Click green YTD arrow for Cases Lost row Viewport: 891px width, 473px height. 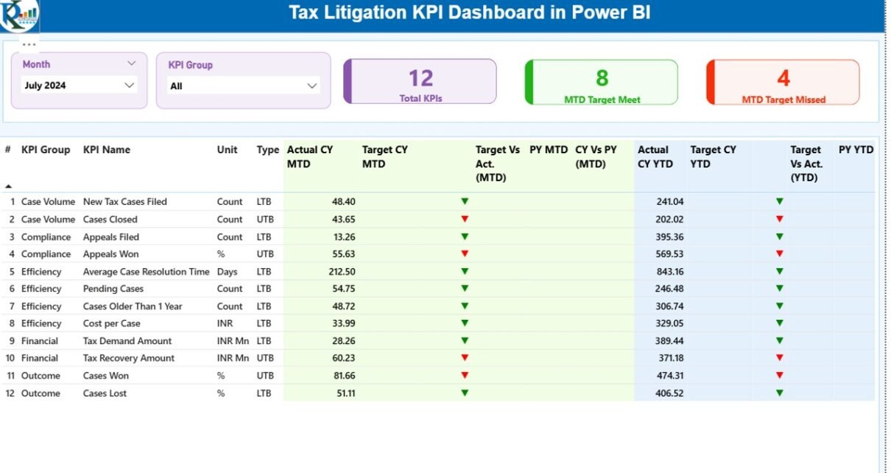pyautogui.click(x=779, y=393)
